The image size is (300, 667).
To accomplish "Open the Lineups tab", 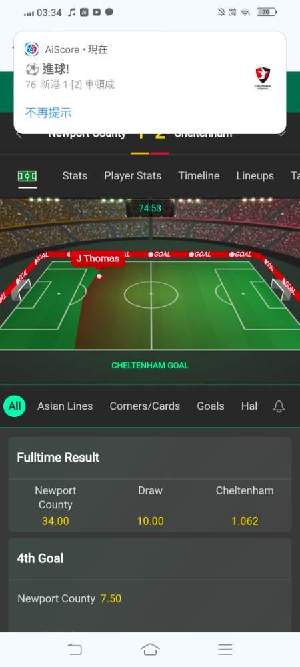I will (x=255, y=175).
